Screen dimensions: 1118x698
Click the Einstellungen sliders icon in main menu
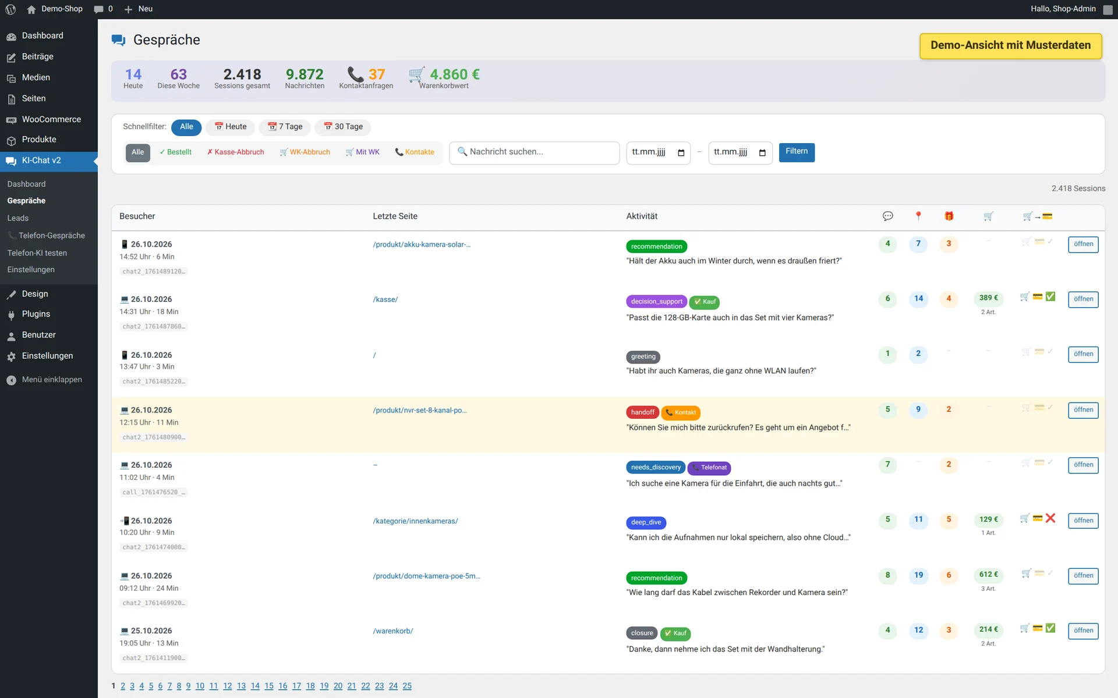coord(11,357)
